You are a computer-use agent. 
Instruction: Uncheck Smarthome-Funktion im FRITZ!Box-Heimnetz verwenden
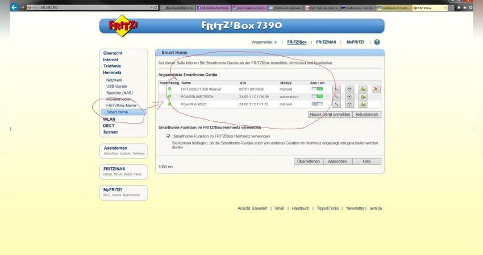click(x=168, y=136)
